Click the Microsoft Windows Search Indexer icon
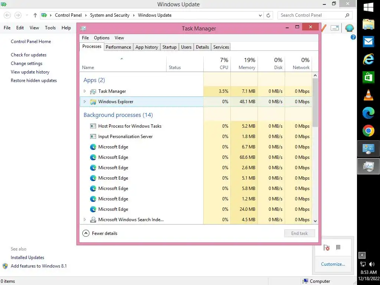The image size is (380, 285). tap(93, 220)
